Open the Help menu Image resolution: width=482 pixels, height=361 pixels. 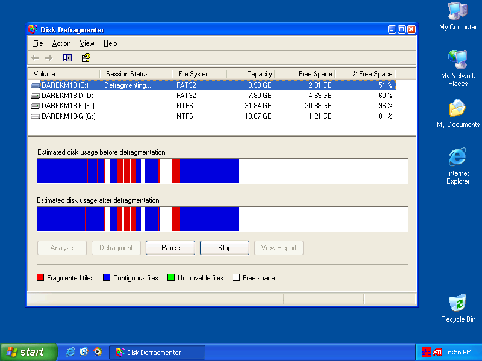110,43
